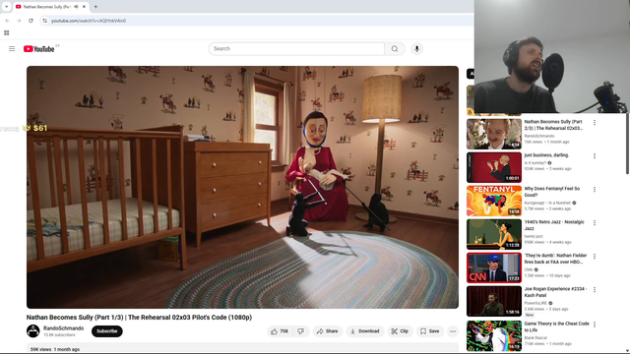Go to YouTube home via logo
The height and width of the screenshot is (354, 630).
click(39, 49)
